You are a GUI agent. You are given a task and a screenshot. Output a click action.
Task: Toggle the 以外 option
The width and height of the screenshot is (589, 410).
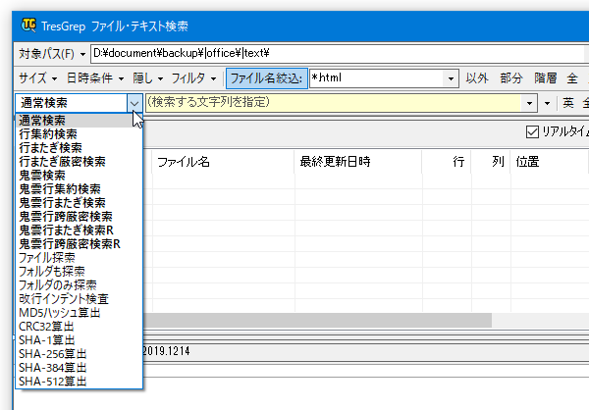(477, 78)
